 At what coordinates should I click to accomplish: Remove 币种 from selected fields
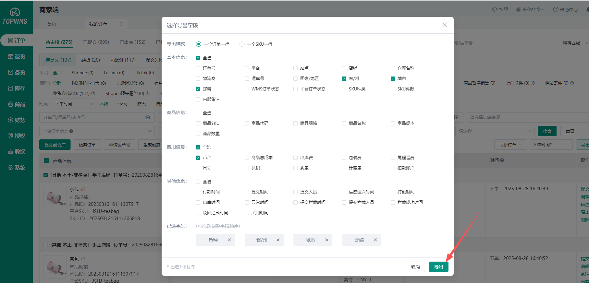(229, 240)
